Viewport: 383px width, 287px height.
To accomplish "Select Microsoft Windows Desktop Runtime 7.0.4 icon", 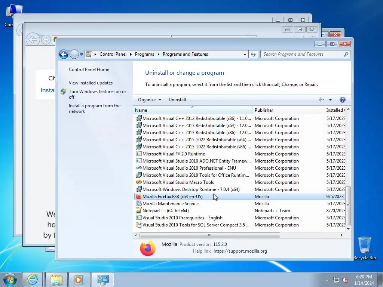I will pyautogui.click(x=138, y=189).
